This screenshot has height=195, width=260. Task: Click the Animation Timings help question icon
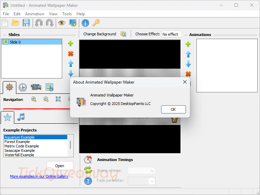pos(88,181)
